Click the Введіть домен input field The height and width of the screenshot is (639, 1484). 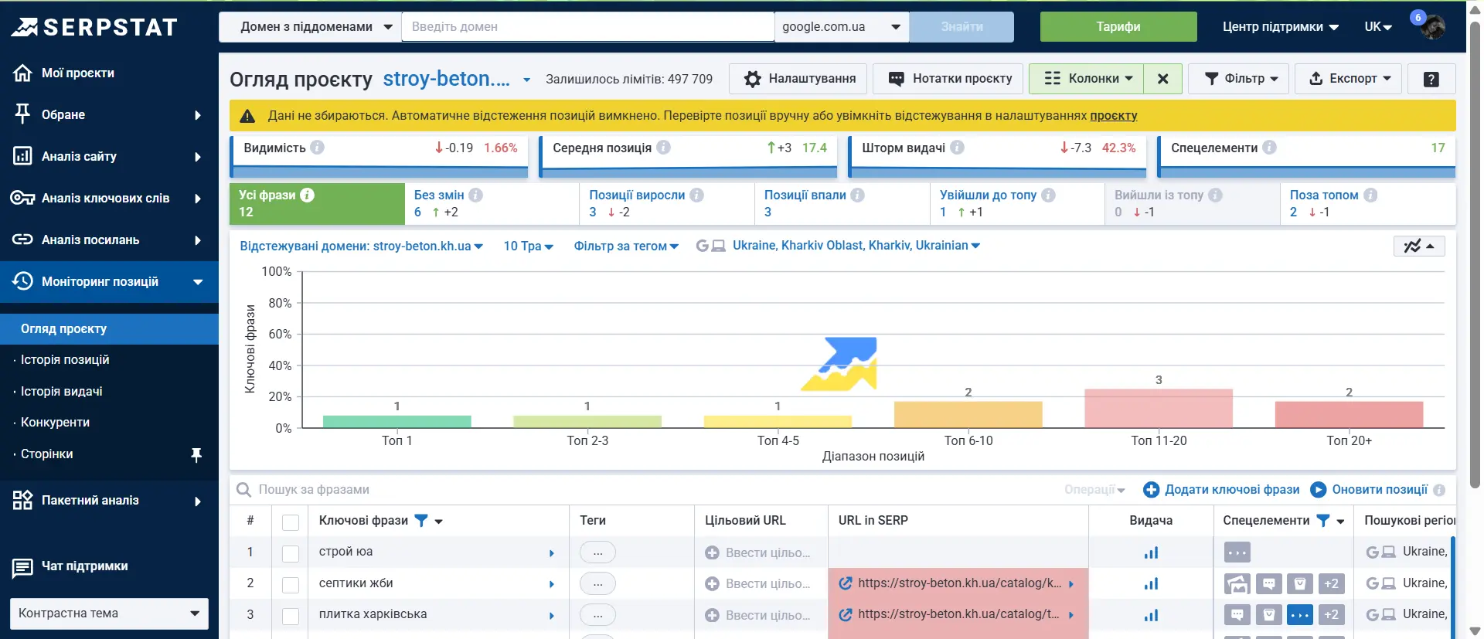(587, 27)
